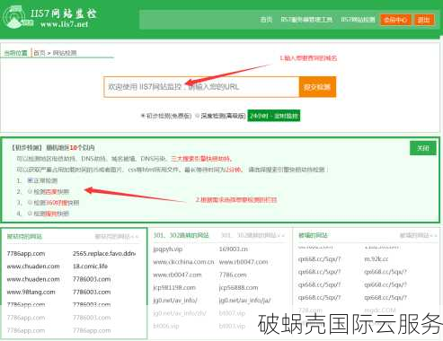The width and height of the screenshot is (443, 341).
Task: Open the orange 会员中心 member center button
Action: [x=395, y=20]
